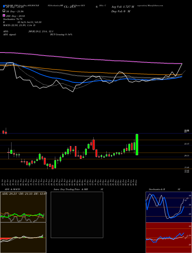192x253 pixels.
Task: Select the '50 Day = 21.36' legend text
Action: pos(15,11)
